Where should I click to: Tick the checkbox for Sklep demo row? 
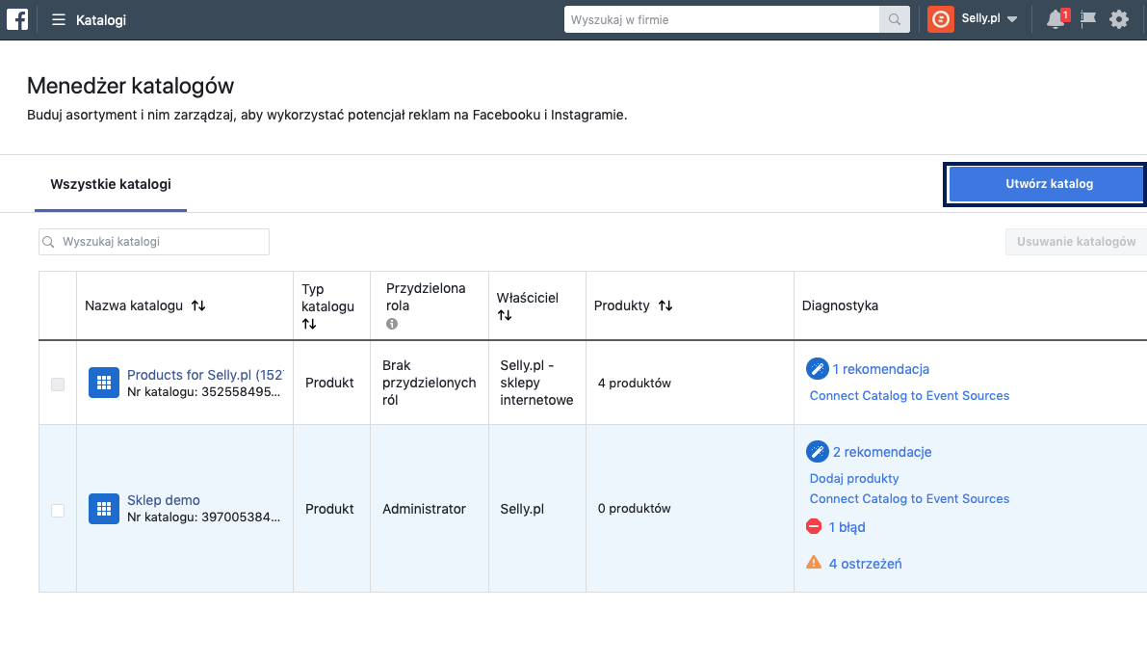pos(58,510)
